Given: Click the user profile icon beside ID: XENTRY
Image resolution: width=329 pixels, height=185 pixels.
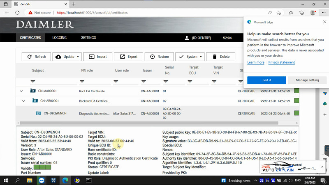Looking at the screenshot, I should (187, 38).
